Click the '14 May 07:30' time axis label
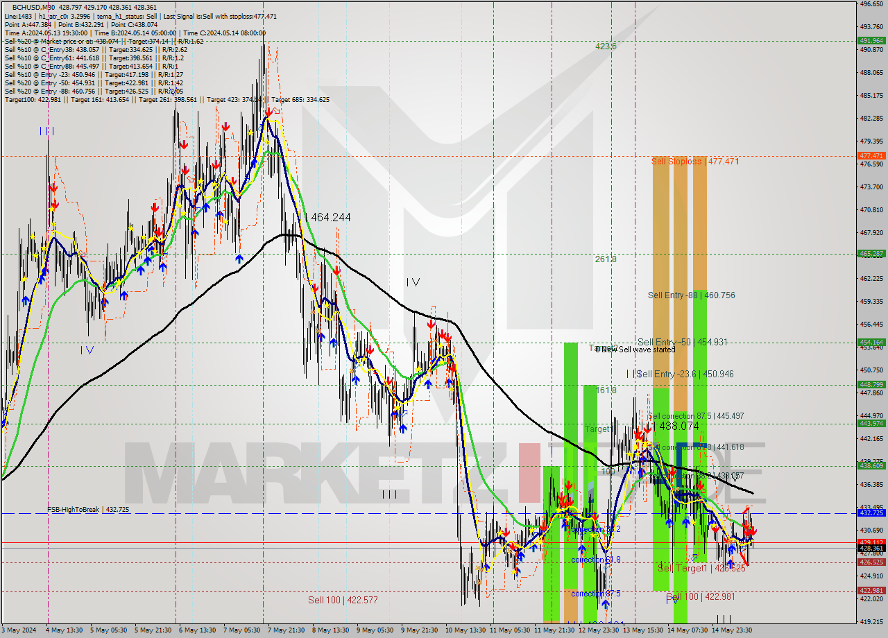This screenshot has height=638, width=888. pos(688,630)
